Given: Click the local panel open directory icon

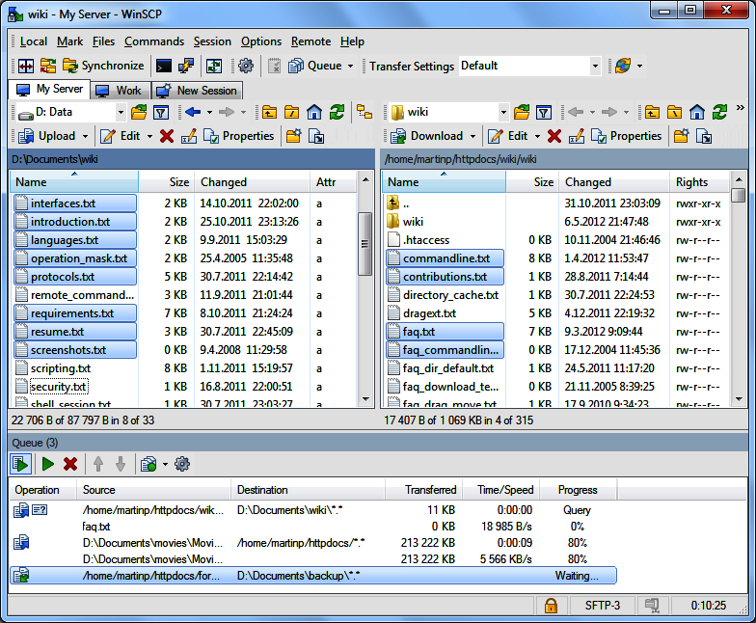Looking at the screenshot, I should [139, 112].
